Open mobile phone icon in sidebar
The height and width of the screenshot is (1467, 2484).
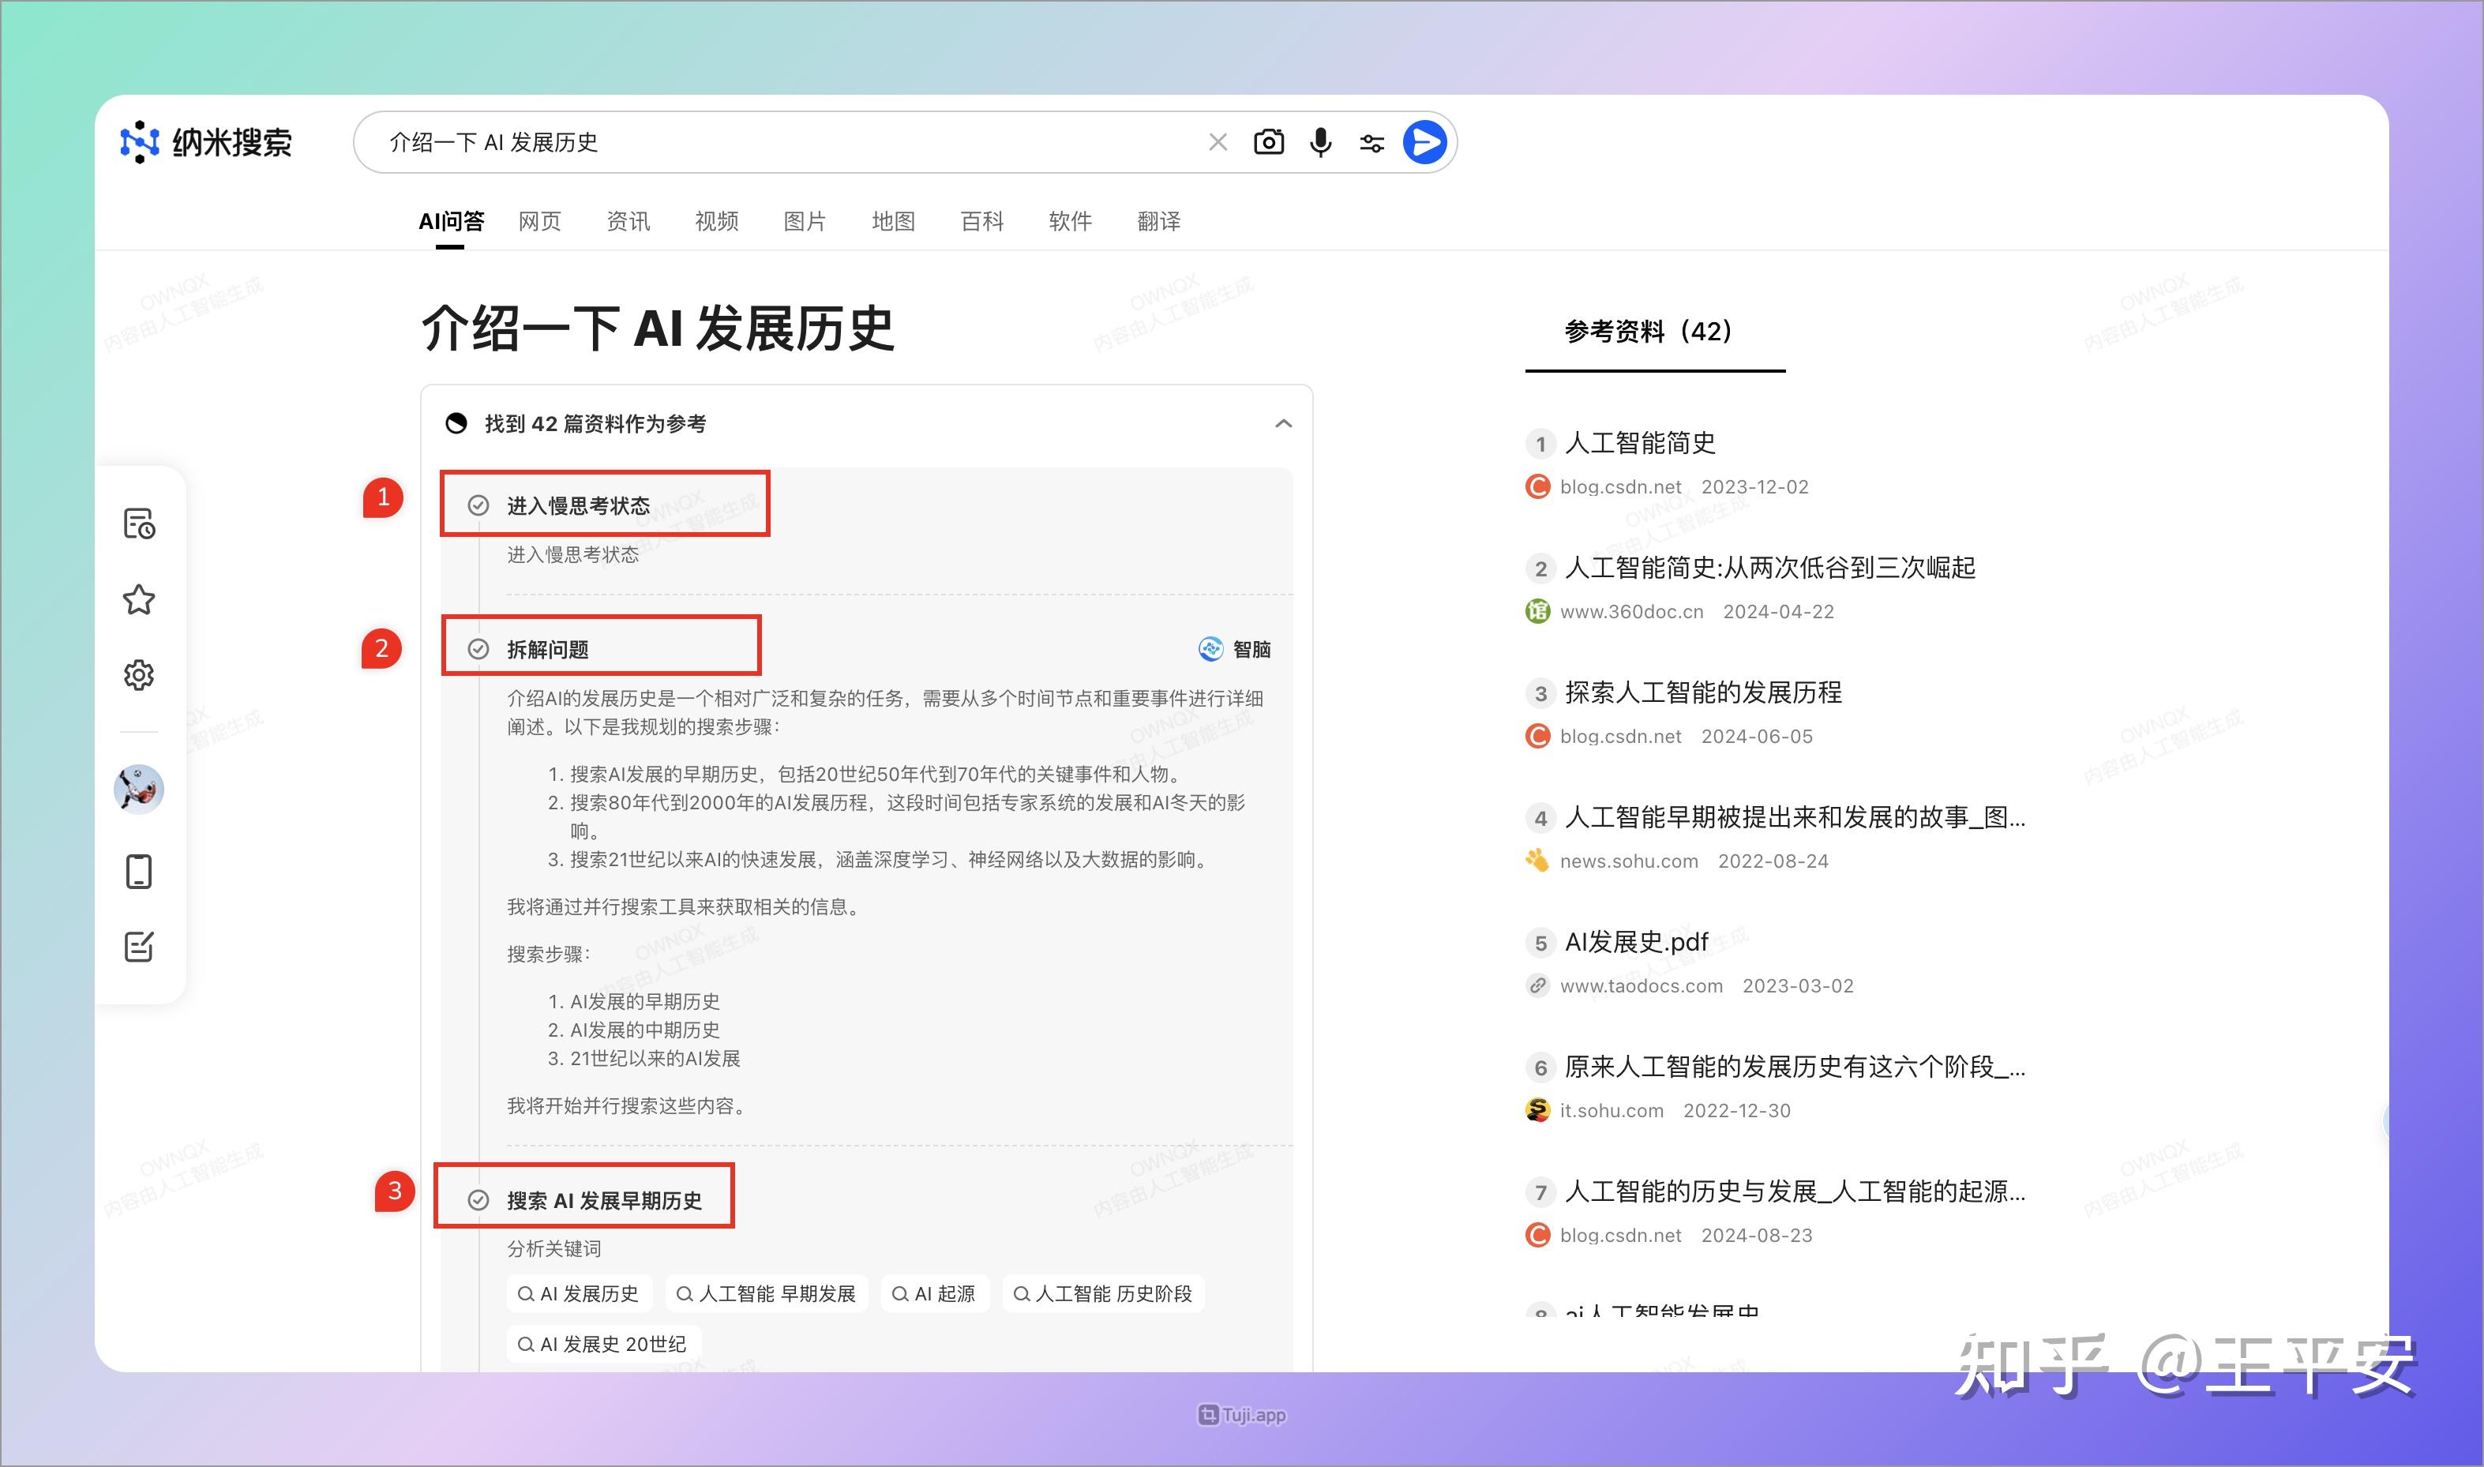[x=140, y=872]
